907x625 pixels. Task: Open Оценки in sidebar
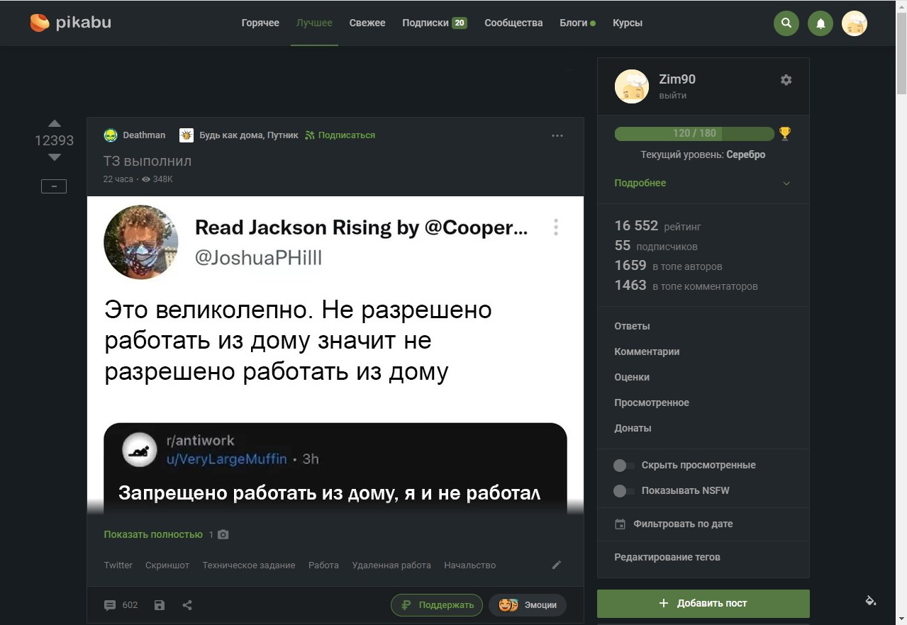pyautogui.click(x=632, y=377)
